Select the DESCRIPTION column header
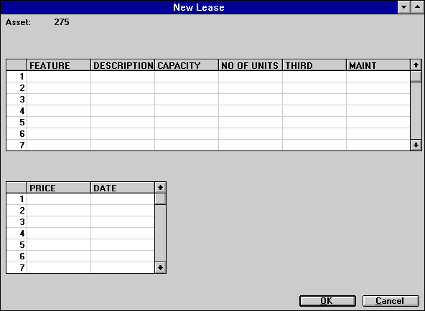The image size is (425, 311). (123, 65)
